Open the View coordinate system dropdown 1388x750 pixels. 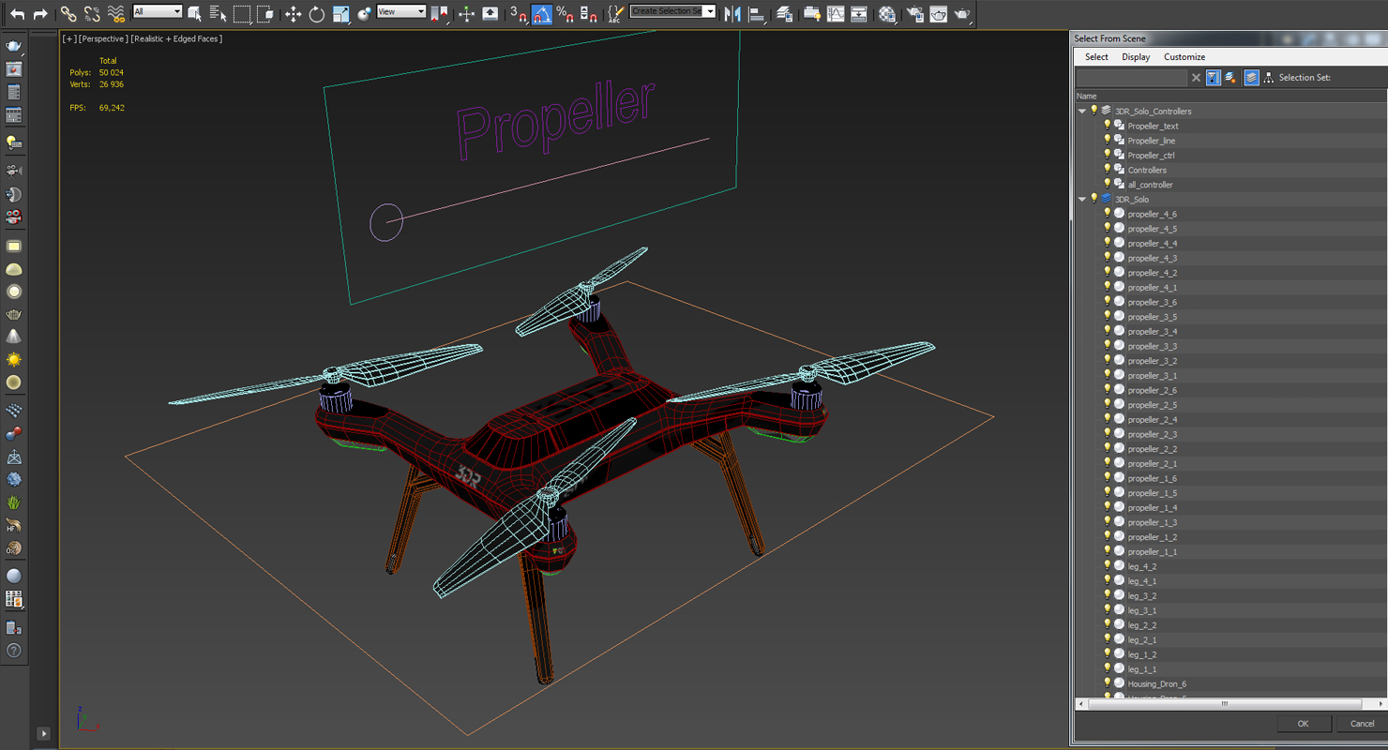(401, 11)
